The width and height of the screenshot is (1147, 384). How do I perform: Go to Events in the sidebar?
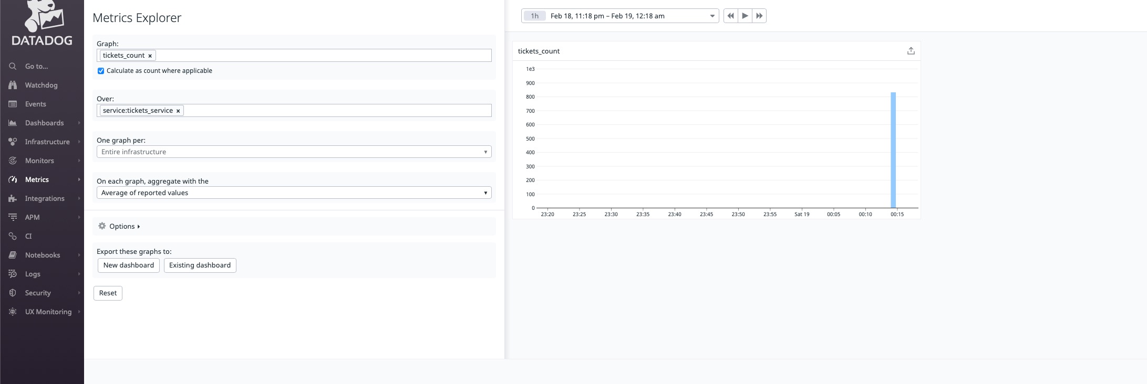tap(36, 104)
